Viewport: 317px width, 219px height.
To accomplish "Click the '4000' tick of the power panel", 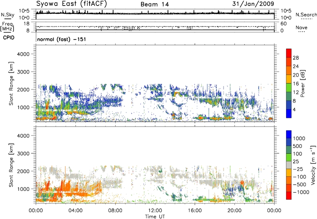I will [x=23, y=54].
